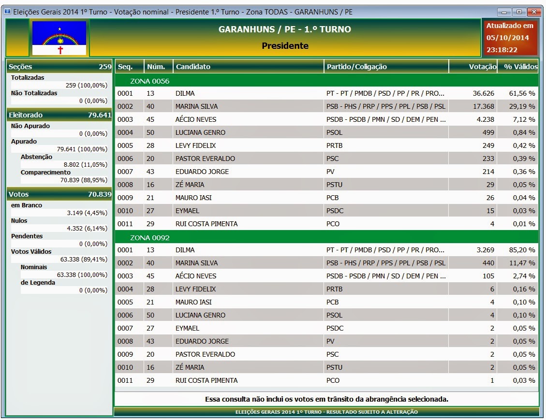Click the Votos 70.839 panel header
The height and width of the screenshot is (420, 546).
point(59,194)
